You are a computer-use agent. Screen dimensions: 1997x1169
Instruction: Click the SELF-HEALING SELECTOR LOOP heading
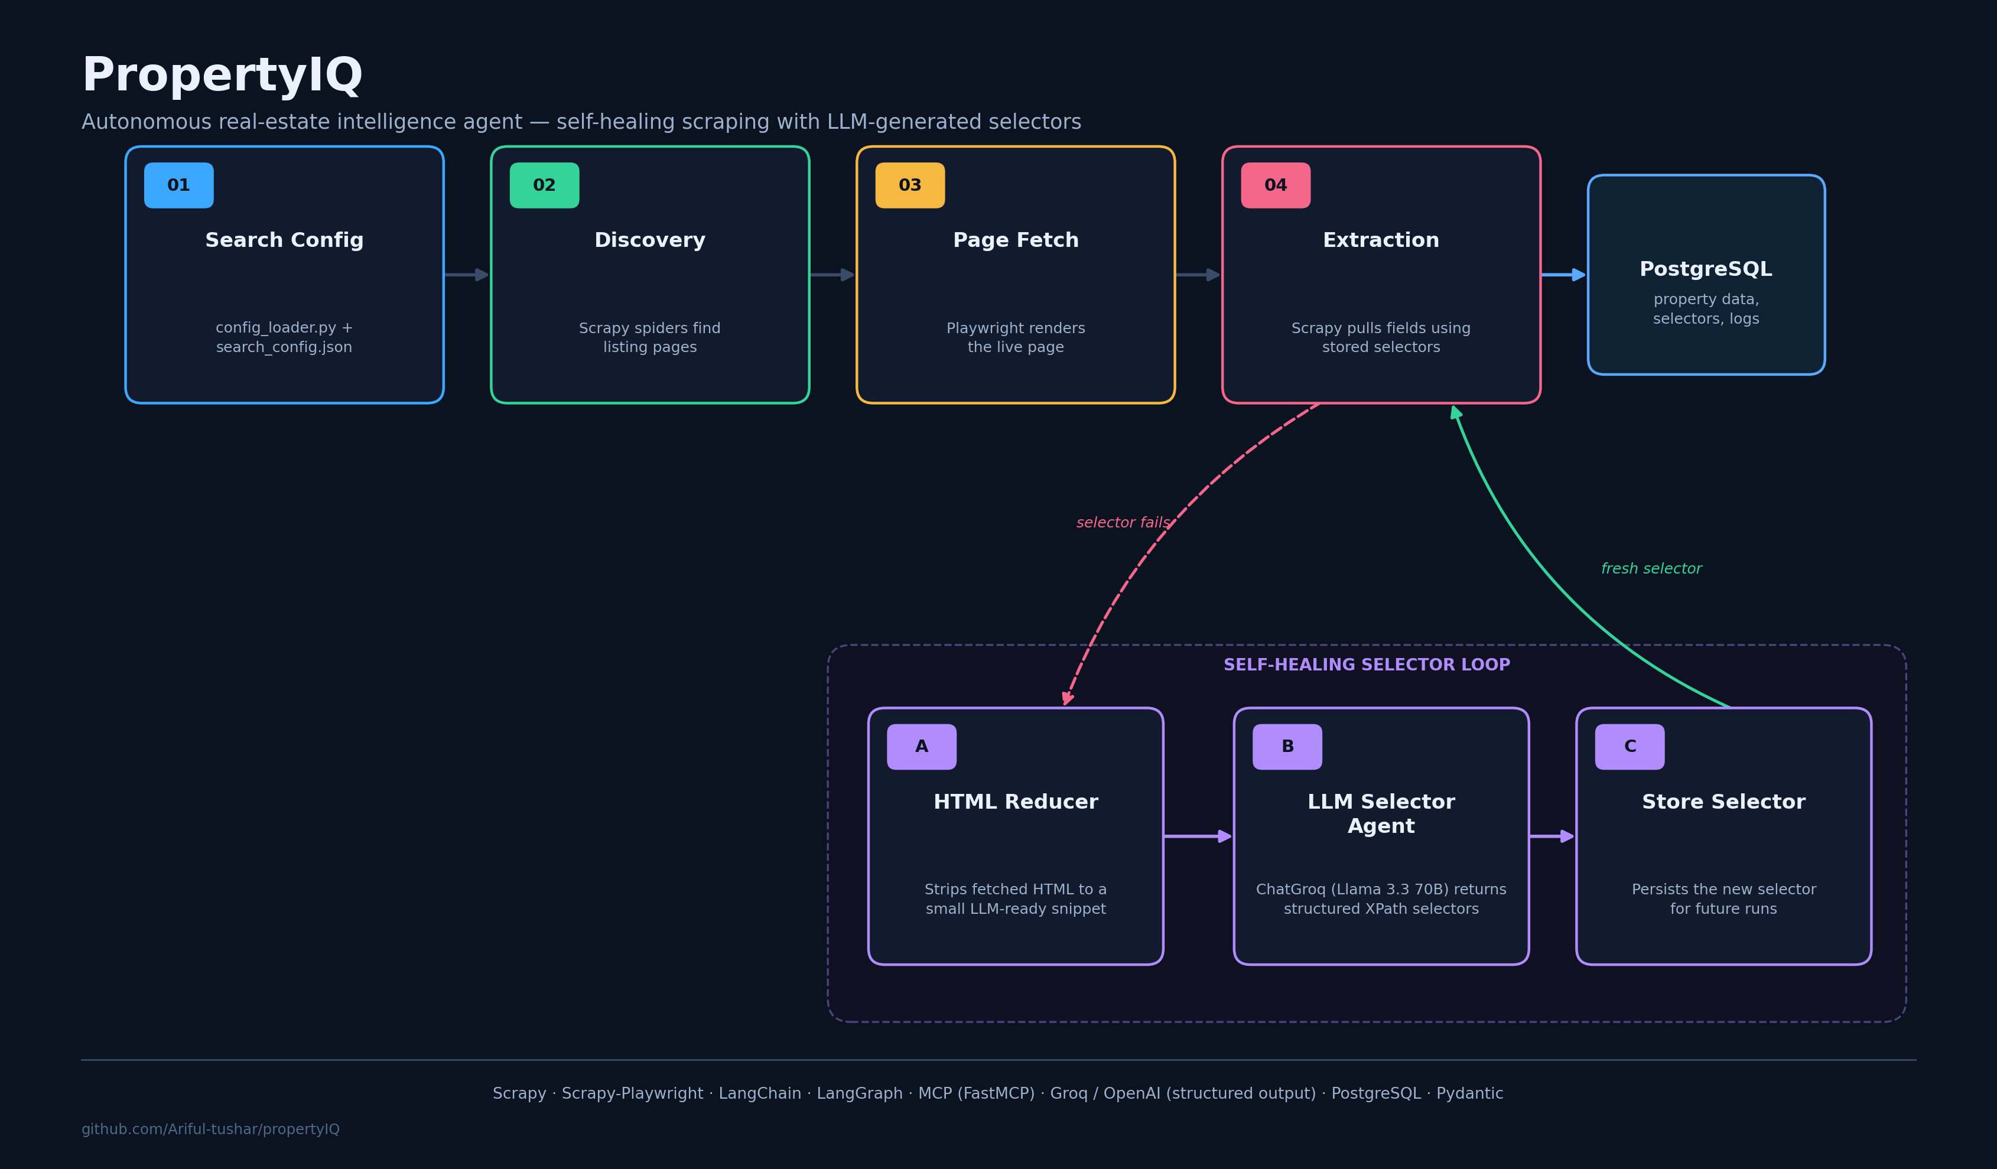click(x=1367, y=665)
